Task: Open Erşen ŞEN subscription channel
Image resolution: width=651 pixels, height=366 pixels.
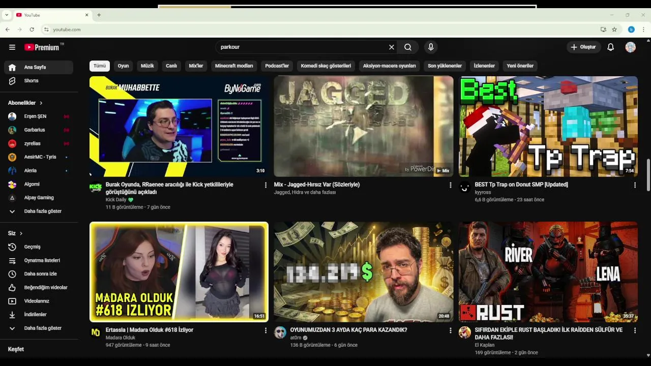Action: tap(39, 116)
